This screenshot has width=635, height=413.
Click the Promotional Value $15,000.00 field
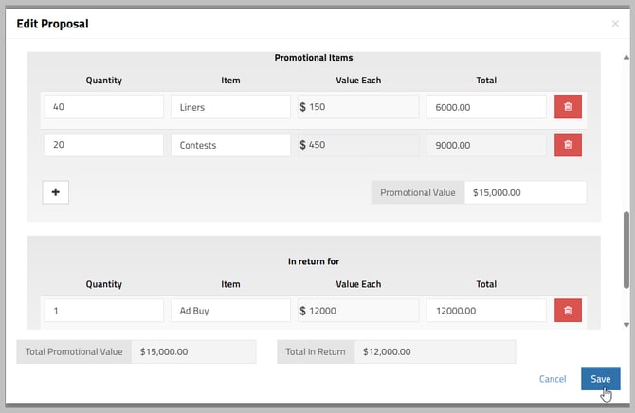525,192
